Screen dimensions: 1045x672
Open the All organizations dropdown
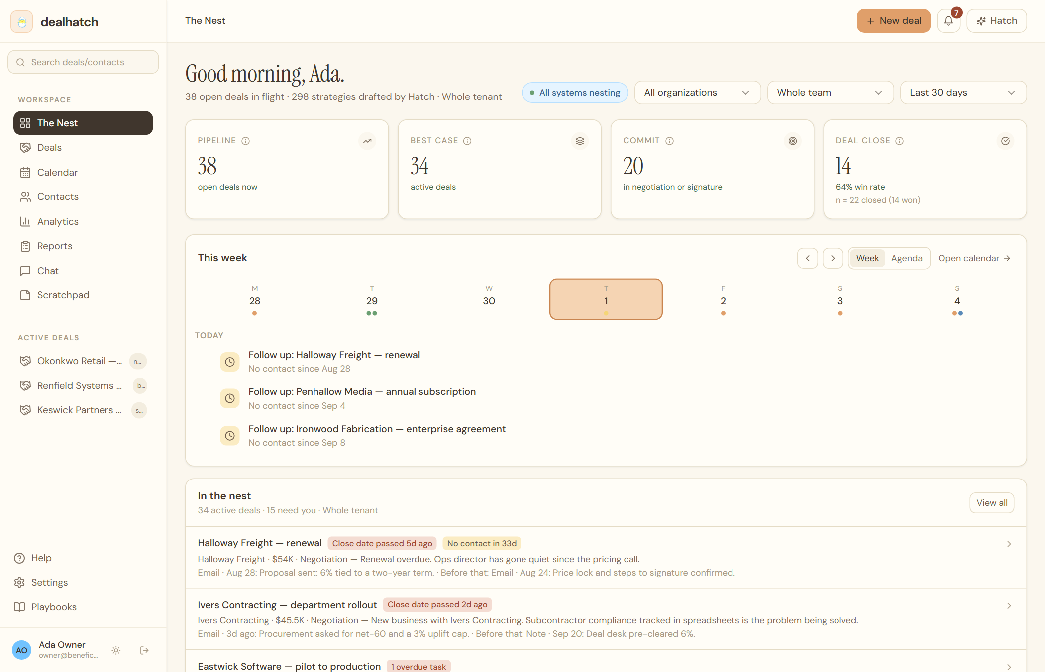click(697, 93)
